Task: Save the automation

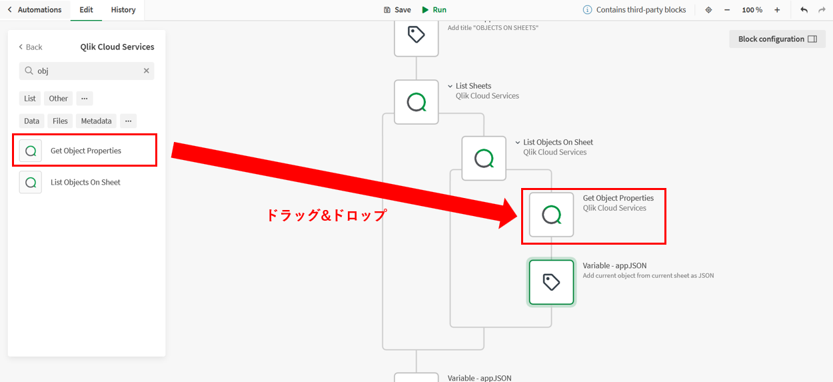Action: click(397, 10)
